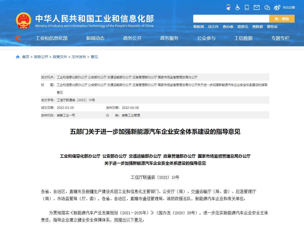Open 专题专栏 navigation menu
The height and width of the screenshot is (228, 304).
tap(280, 38)
